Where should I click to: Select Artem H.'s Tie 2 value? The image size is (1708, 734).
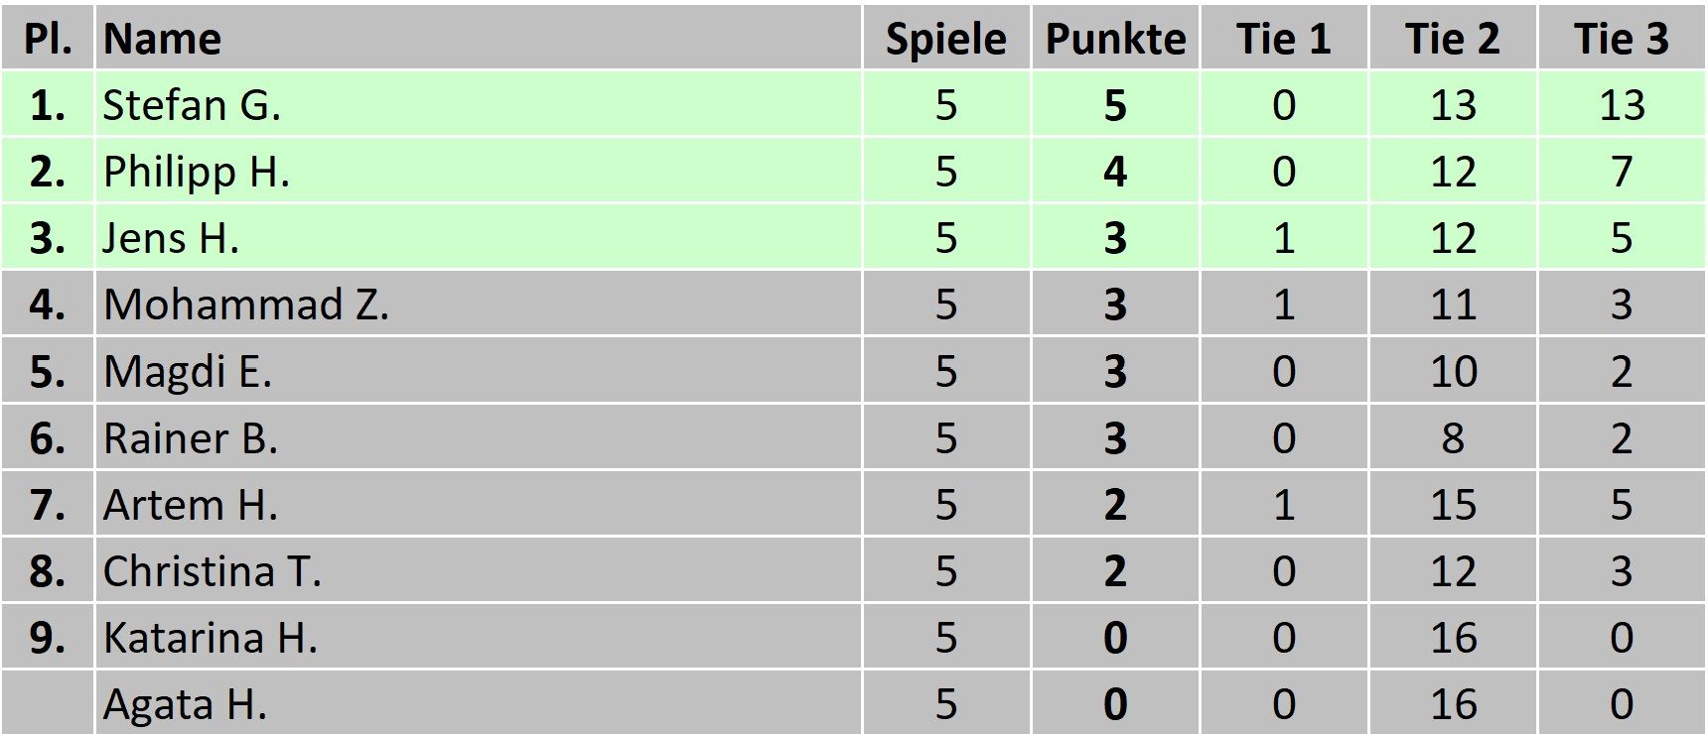1452,505
